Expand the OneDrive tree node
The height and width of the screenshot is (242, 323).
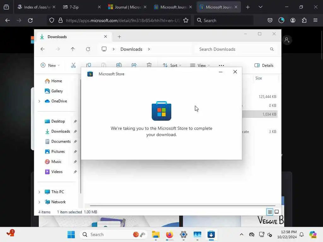pos(39,101)
